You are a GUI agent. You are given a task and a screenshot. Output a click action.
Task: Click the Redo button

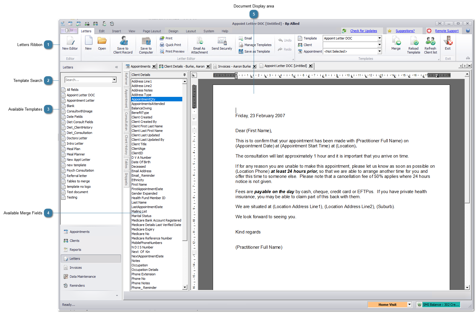coord(285,49)
